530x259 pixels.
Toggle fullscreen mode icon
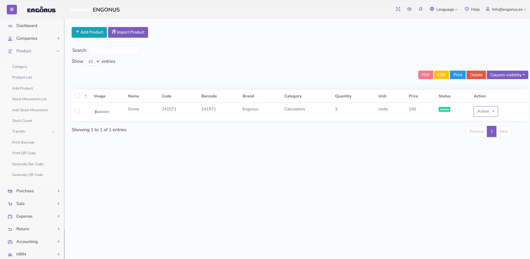coord(398,9)
